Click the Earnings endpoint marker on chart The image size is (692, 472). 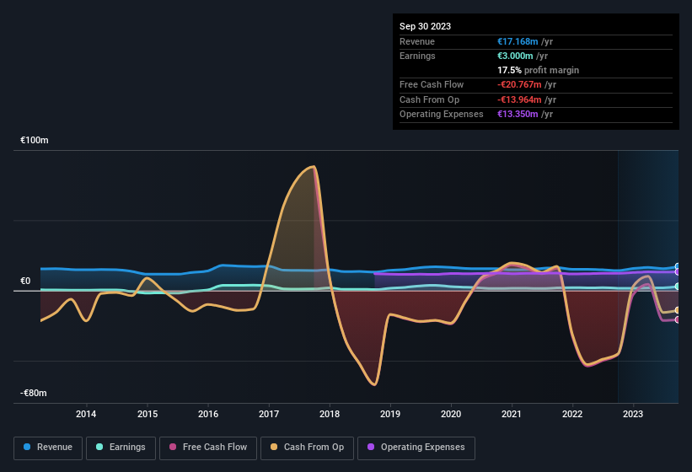(678, 287)
